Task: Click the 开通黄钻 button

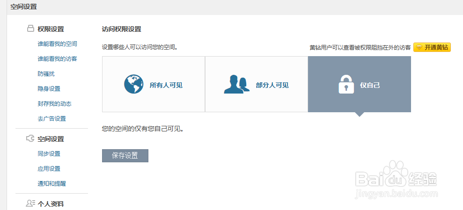Action: tap(432, 48)
